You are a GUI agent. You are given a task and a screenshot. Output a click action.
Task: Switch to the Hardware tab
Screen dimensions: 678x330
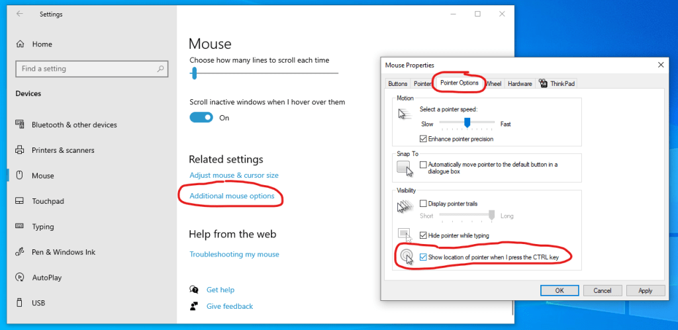tap(520, 84)
